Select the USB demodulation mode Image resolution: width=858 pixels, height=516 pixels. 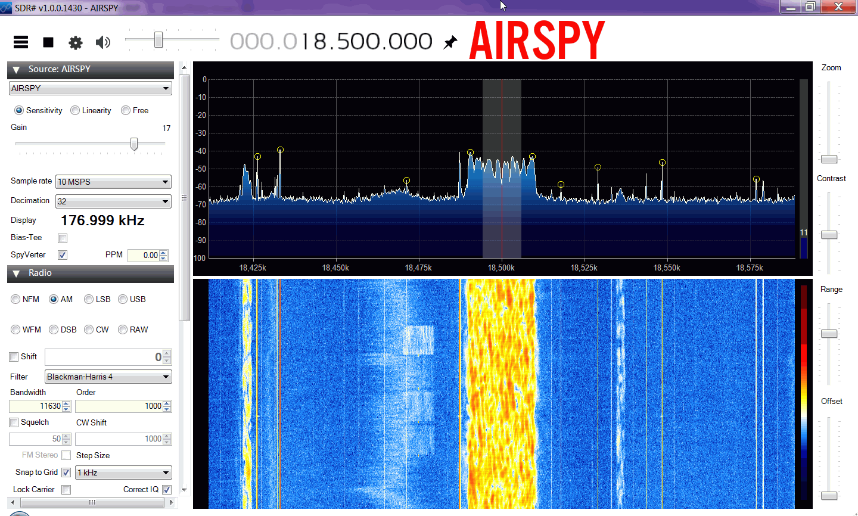[x=123, y=299]
